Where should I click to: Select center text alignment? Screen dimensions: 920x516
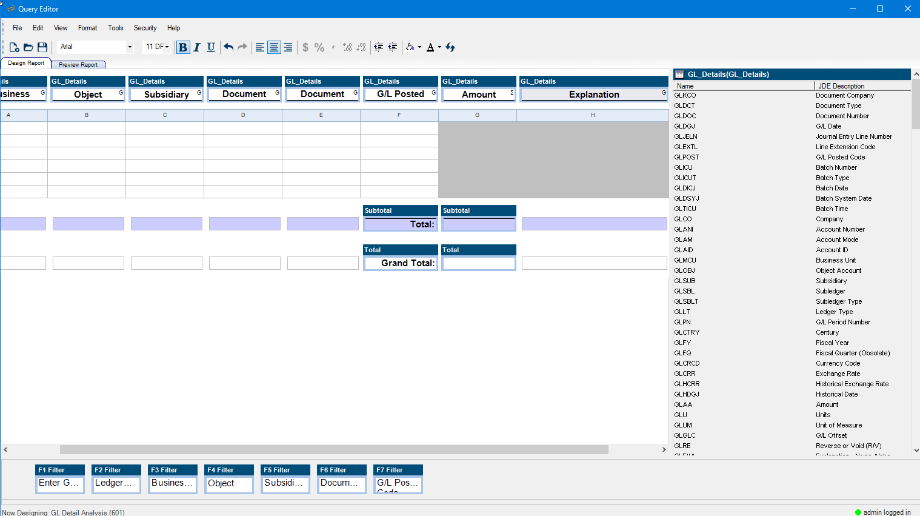pos(273,47)
